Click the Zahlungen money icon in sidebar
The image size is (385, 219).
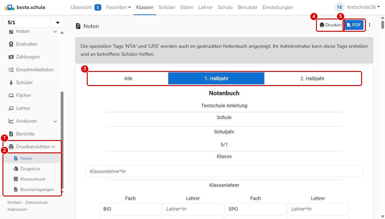point(11,57)
